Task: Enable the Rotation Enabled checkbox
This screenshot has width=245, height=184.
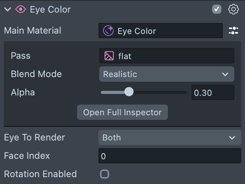Action: click(x=104, y=174)
